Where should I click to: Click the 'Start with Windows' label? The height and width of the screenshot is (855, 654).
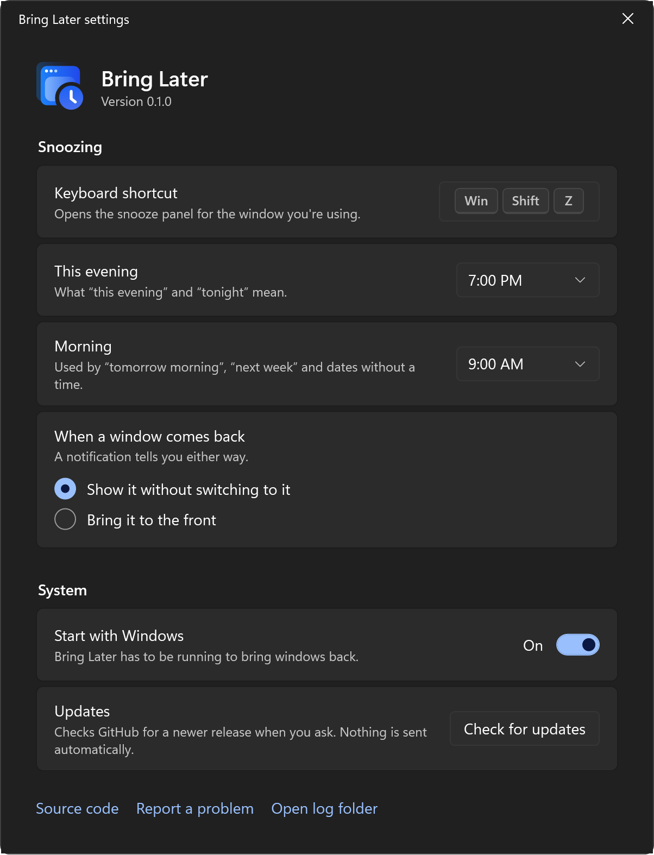coord(119,636)
